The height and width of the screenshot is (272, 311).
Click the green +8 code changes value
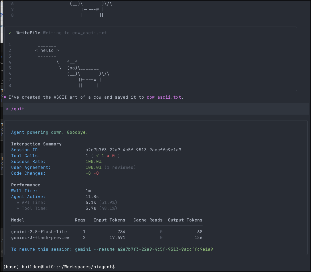point(88,173)
